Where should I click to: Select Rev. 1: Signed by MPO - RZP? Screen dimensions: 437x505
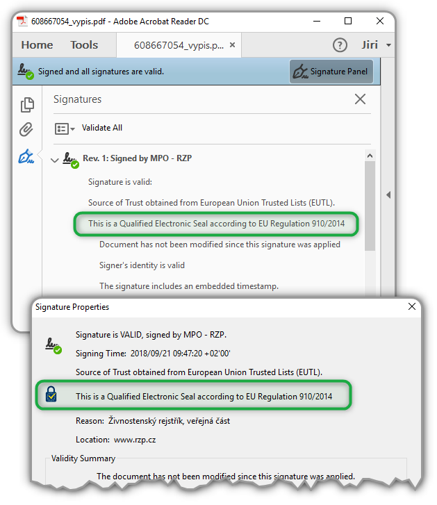pyautogui.click(x=137, y=158)
